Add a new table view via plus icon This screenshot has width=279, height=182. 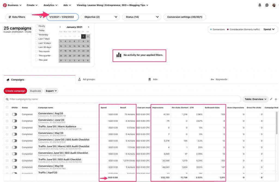(276, 99)
